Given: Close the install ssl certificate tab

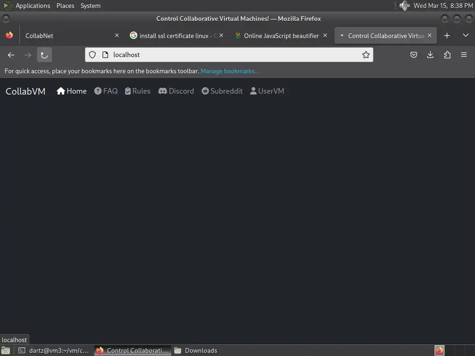Looking at the screenshot, I should tap(221, 35).
